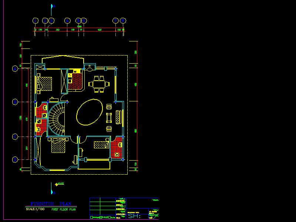Select the SH: sheet number field

pyautogui.click(x=134, y=216)
